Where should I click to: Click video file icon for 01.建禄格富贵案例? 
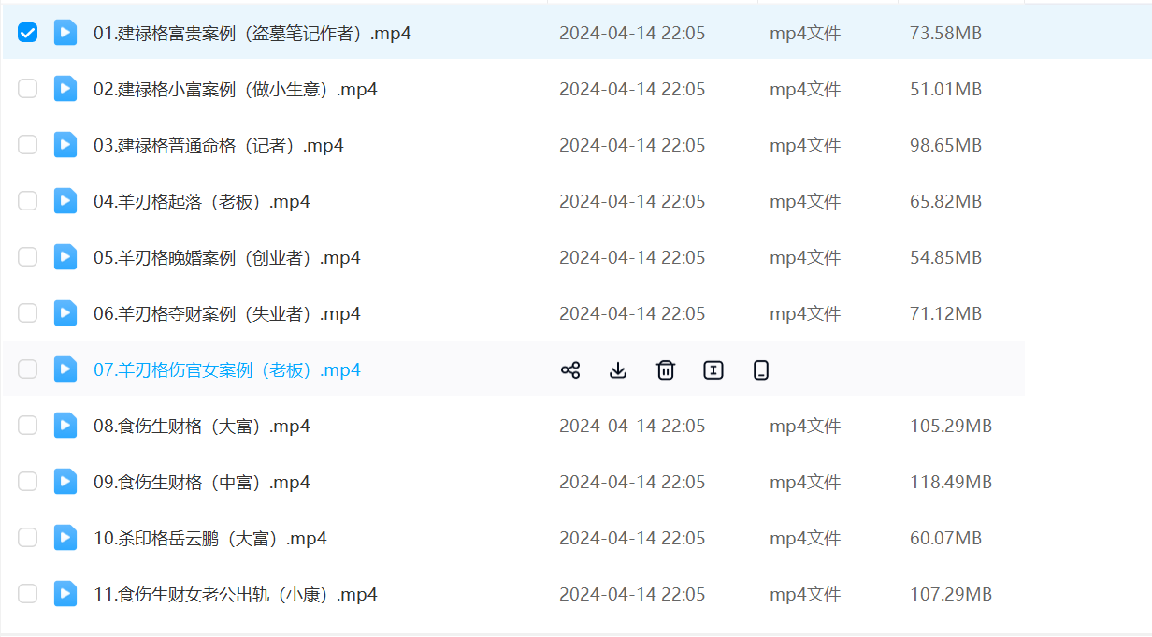(x=65, y=33)
